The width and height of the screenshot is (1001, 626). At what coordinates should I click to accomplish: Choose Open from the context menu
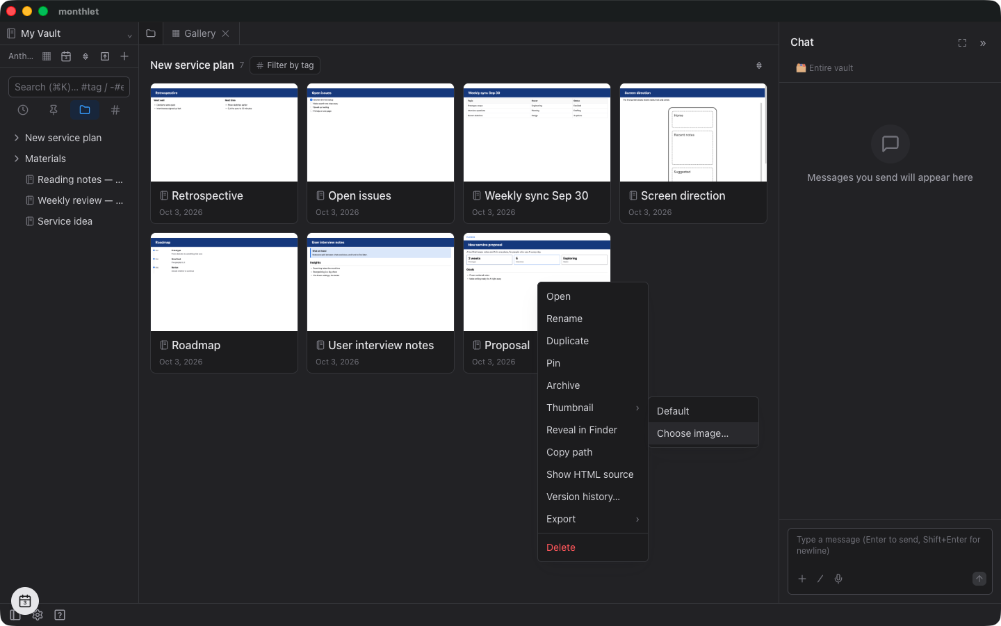pyautogui.click(x=593, y=296)
